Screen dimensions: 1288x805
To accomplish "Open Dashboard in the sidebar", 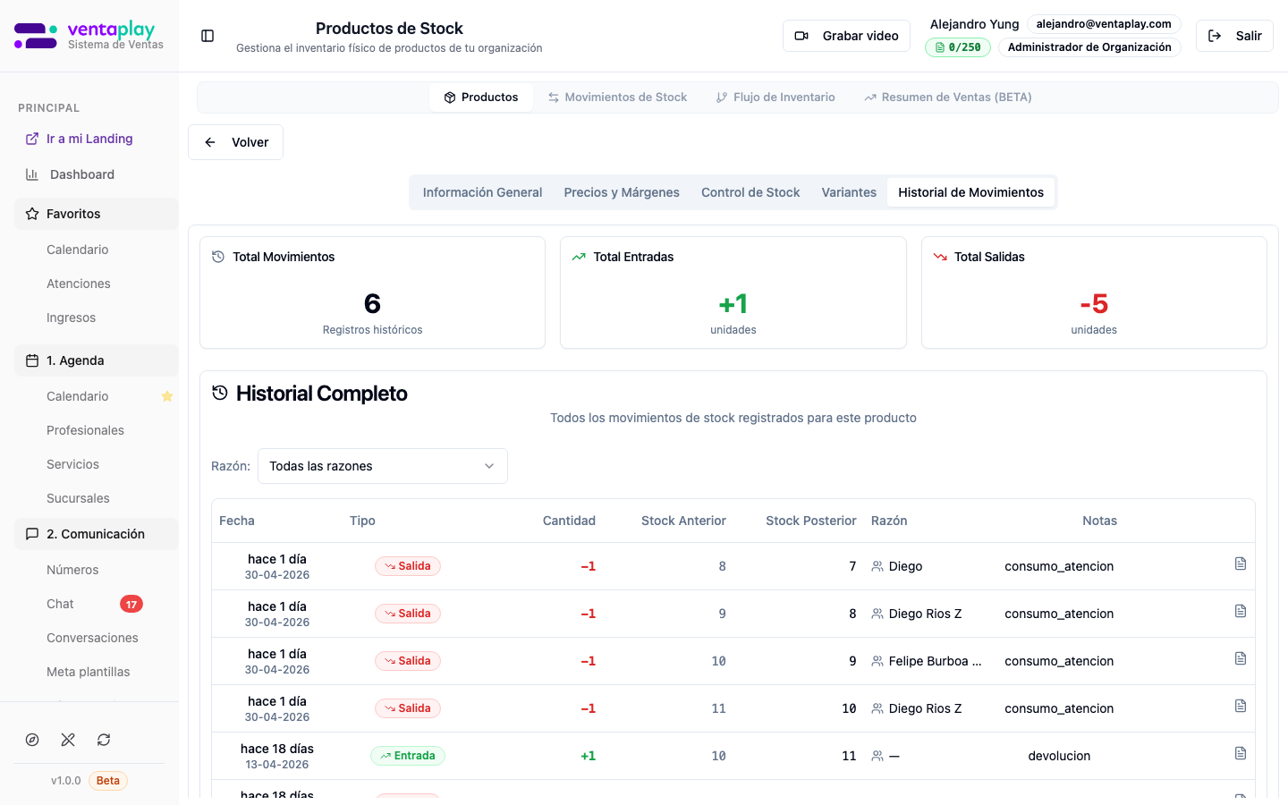I will click(82, 174).
